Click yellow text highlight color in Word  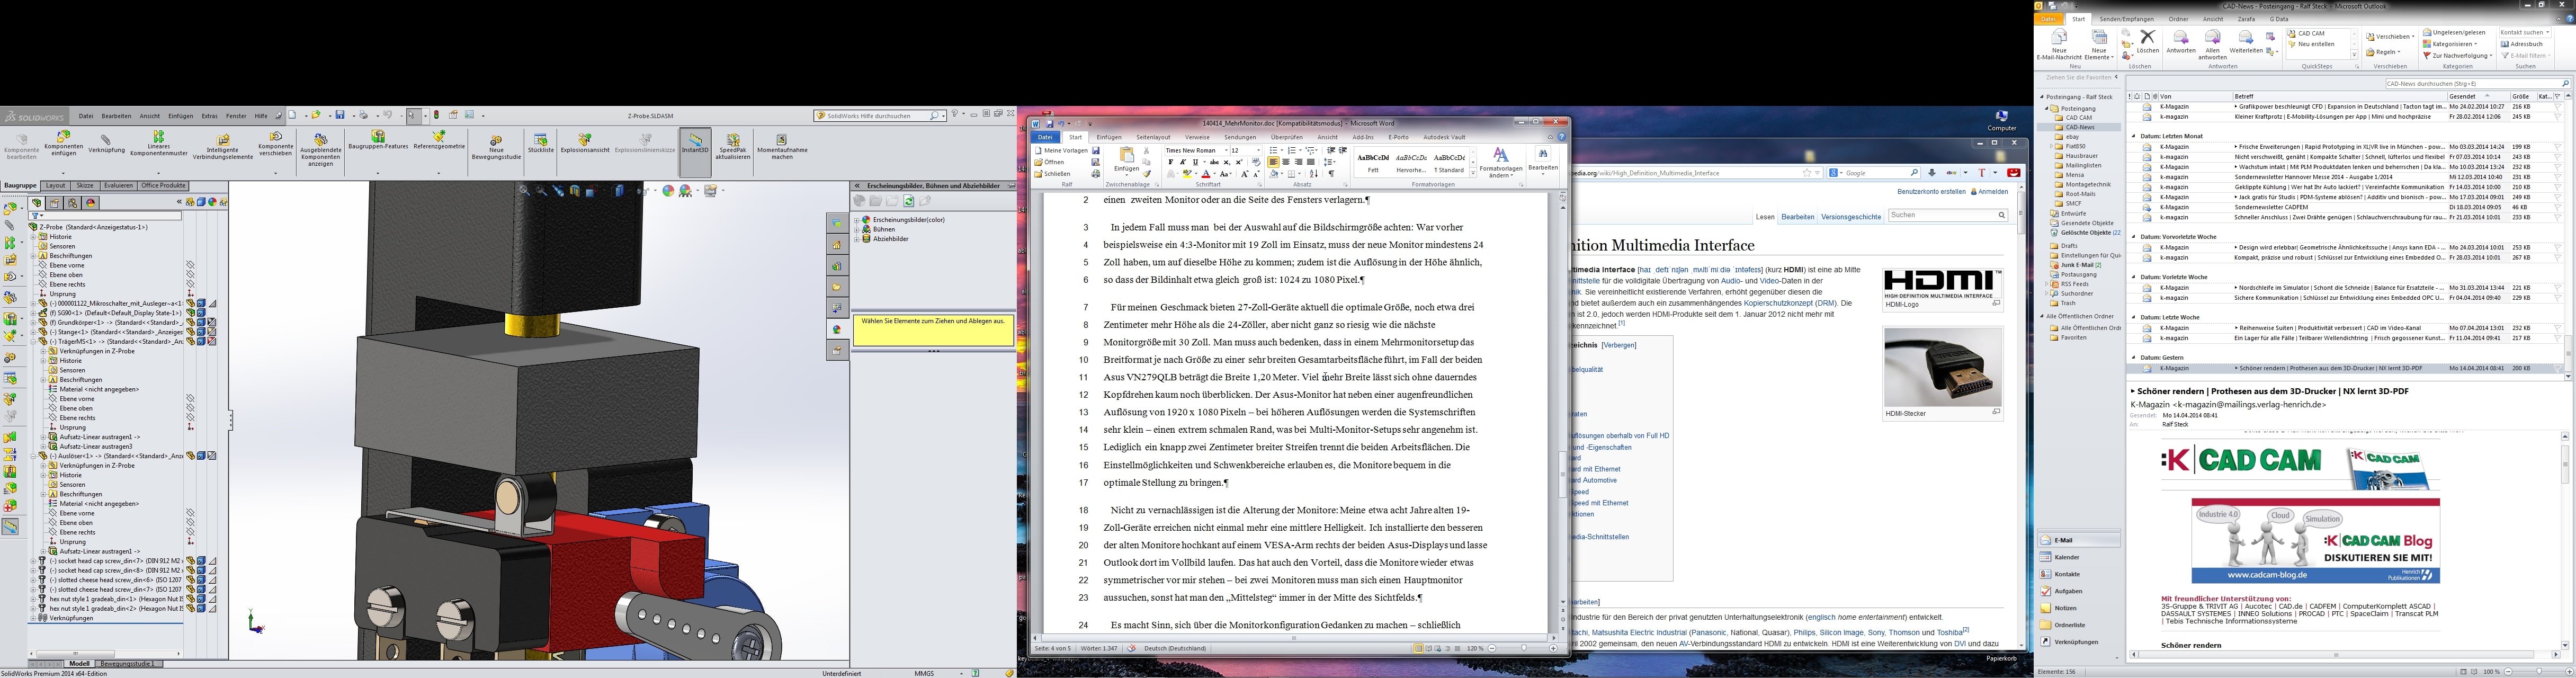1187,174
